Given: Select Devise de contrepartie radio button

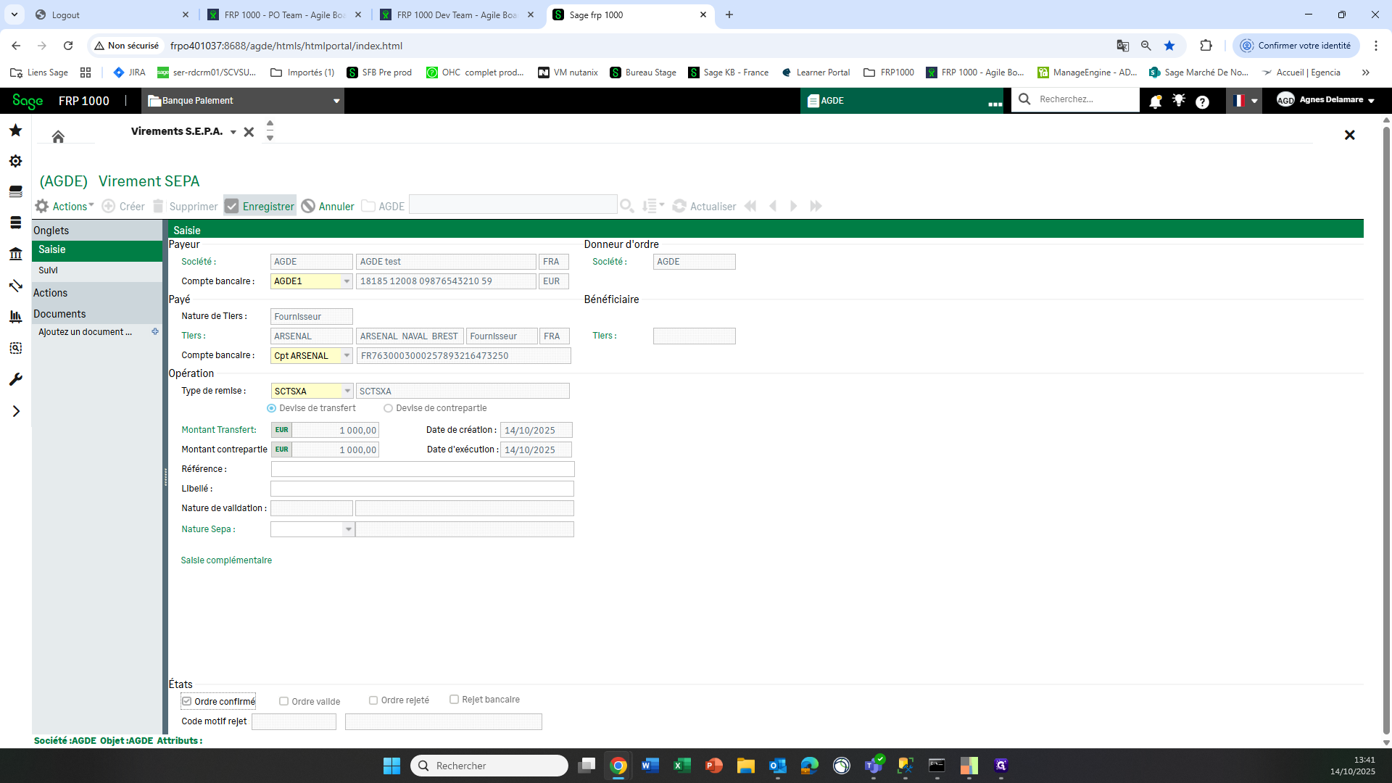Looking at the screenshot, I should [x=388, y=408].
